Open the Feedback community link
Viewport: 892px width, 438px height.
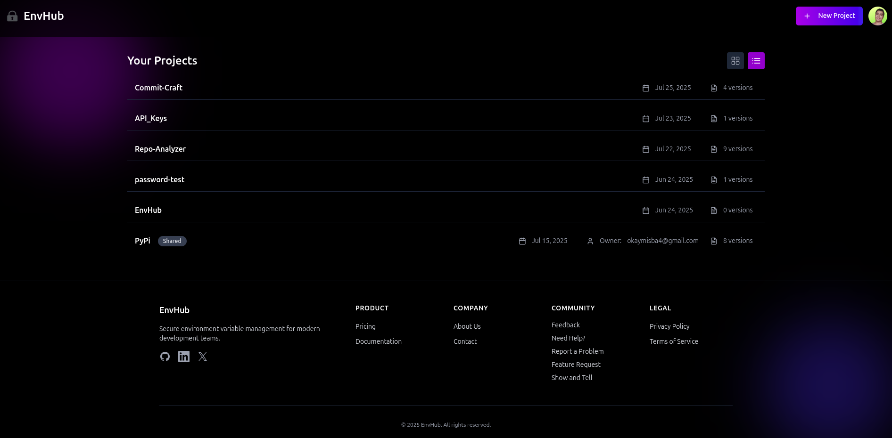(x=566, y=325)
